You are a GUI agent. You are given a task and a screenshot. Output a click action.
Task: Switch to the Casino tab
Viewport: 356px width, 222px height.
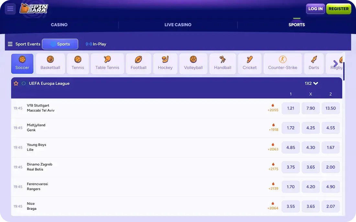[x=59, y=25]
